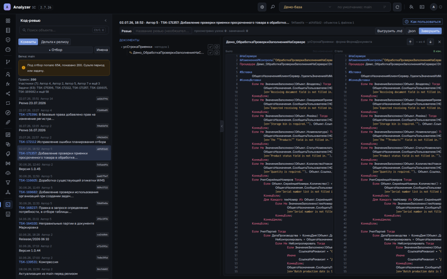Click the .json export button
Viewport: 447px width, 279px height.
[411, 31]
